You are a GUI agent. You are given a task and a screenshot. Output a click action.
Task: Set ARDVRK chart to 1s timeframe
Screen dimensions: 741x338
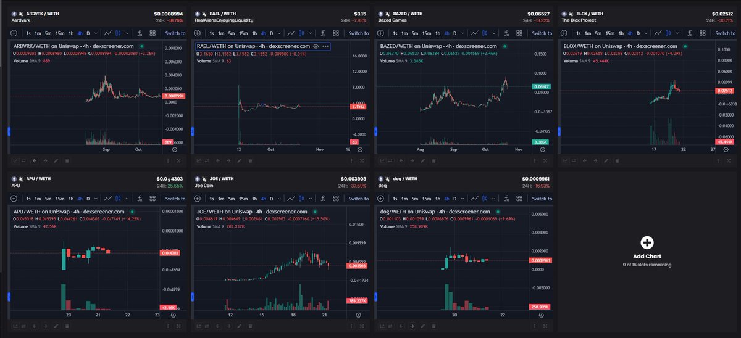pyautogui.click(x=28, y=33)
